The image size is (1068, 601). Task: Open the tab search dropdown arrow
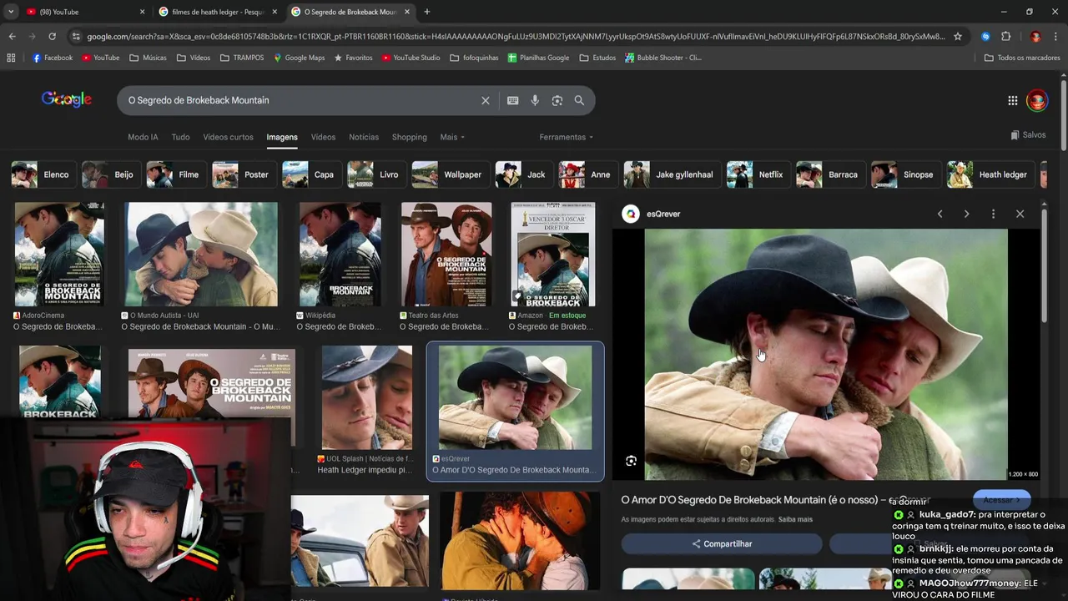point(10,12)
